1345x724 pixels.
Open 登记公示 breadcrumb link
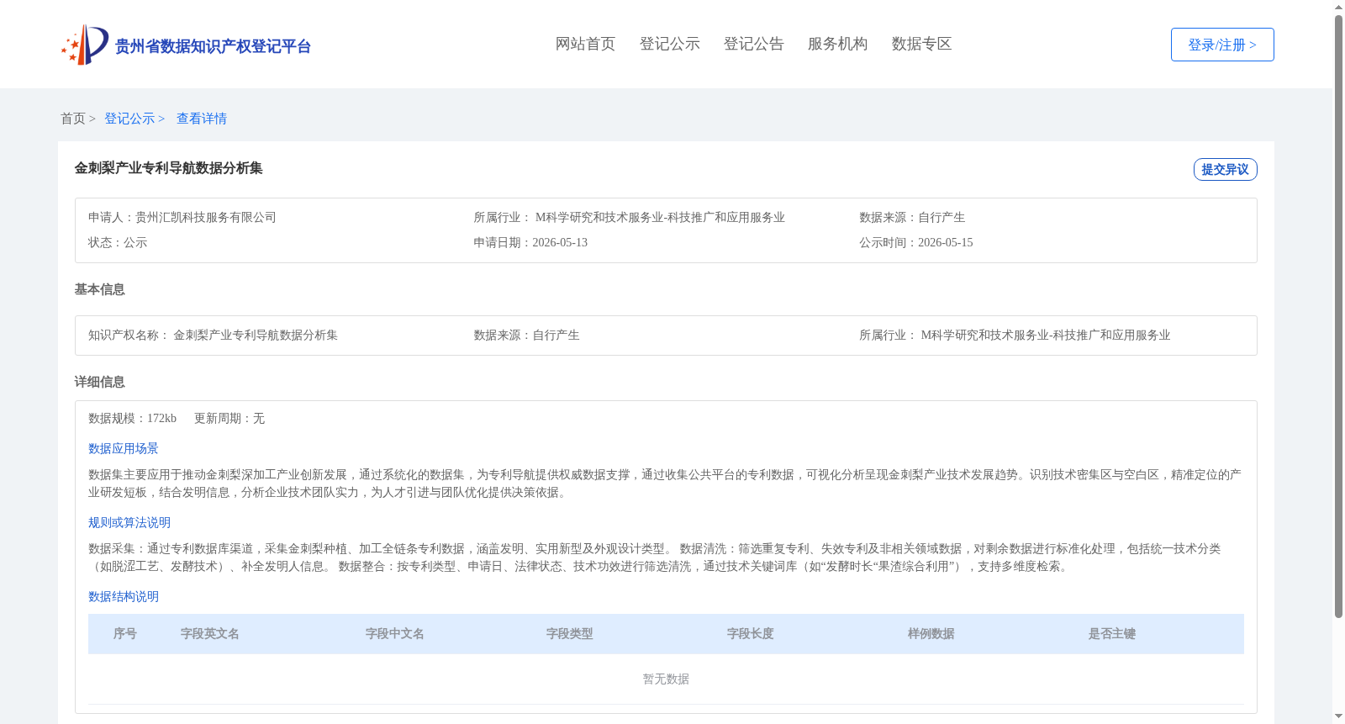click(129, 119)
